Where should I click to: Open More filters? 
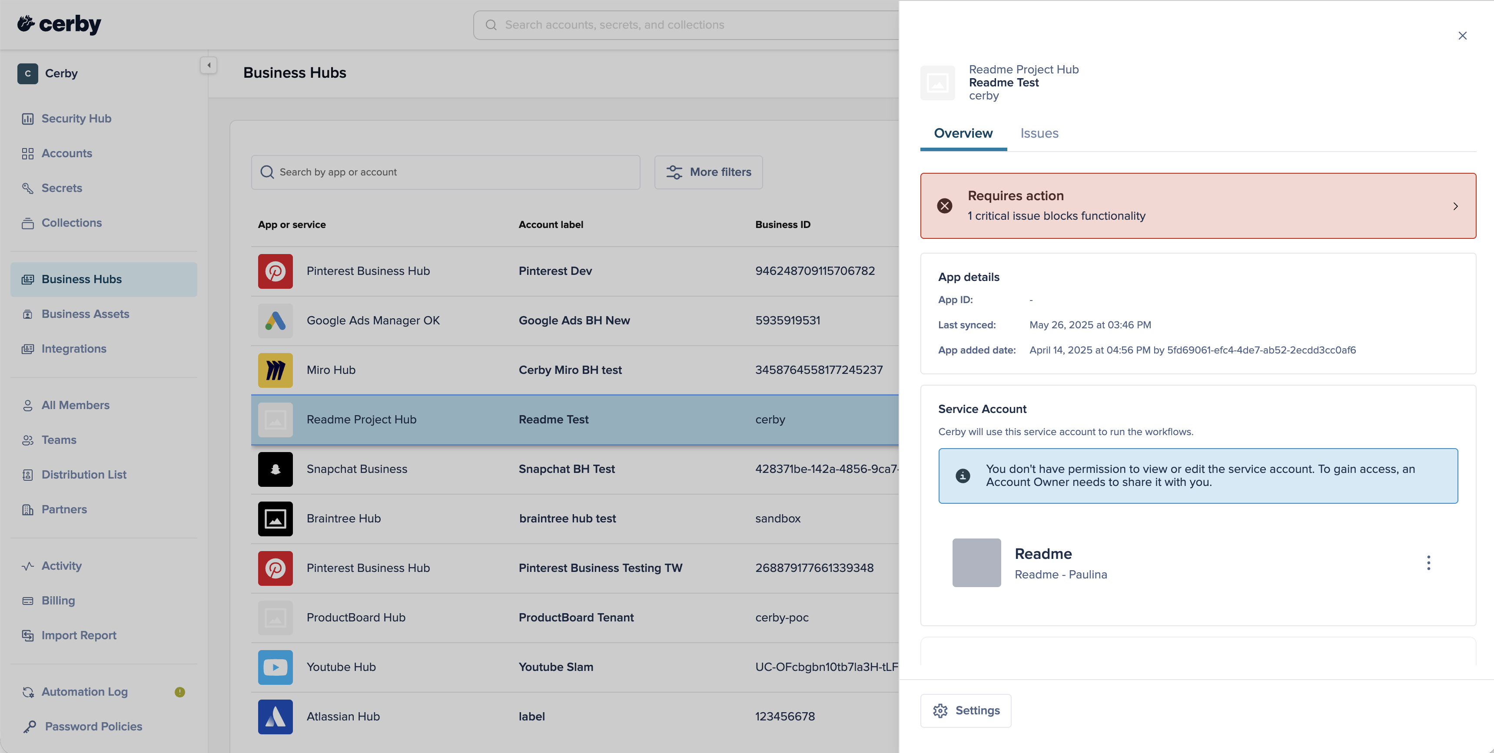[708, 172]
